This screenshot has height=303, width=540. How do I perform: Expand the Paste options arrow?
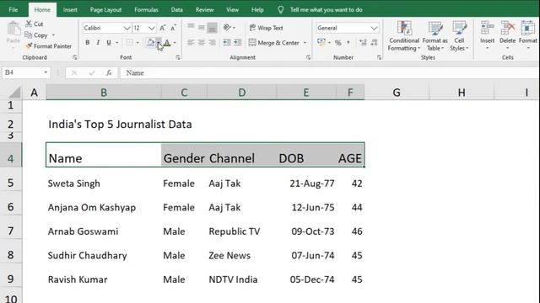point(13,47)
